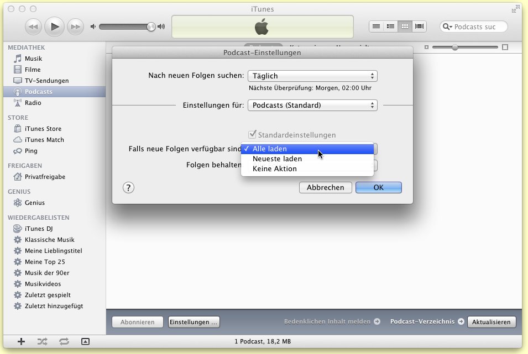The height and width of the screenshot is (354, 528).
Task: Add a playlist with plus icon
Action: point(21,341)
